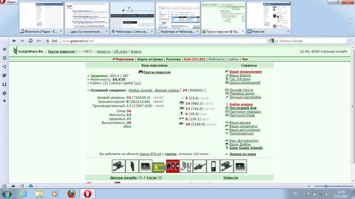Open the Google search engine dropdown
Screen dimensions: 355x199
coord(273,41)
